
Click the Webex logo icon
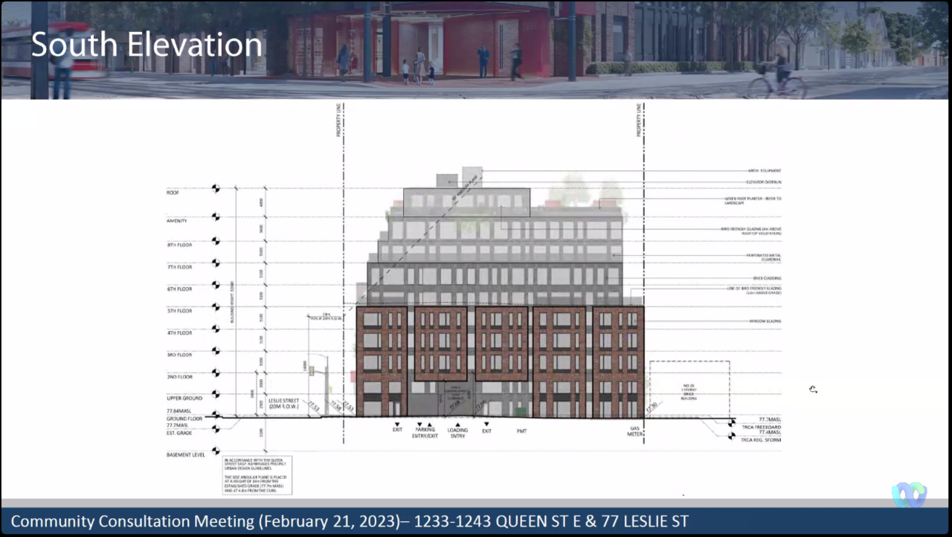point(909,495)
